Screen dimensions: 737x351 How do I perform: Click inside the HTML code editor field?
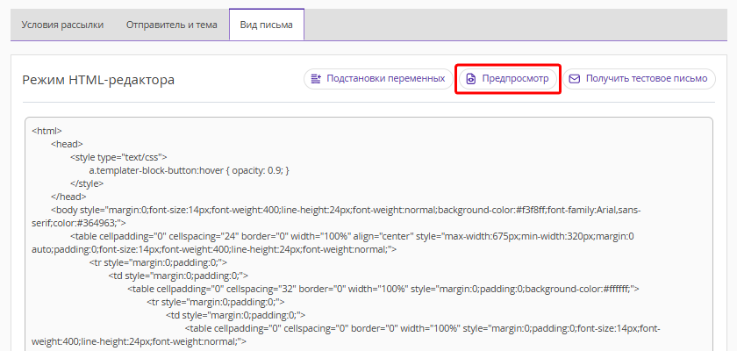point(368,234)
